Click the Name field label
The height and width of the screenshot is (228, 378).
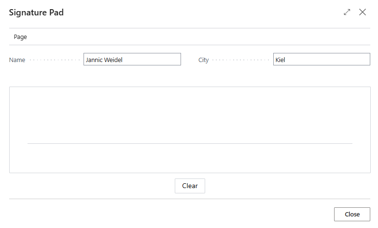17,60
